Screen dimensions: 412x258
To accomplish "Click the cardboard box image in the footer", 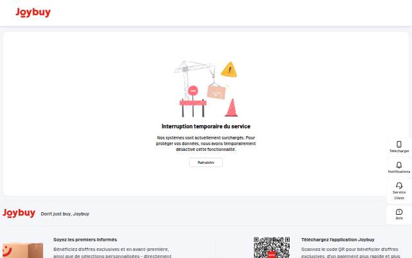I will [x=23, y=250].
